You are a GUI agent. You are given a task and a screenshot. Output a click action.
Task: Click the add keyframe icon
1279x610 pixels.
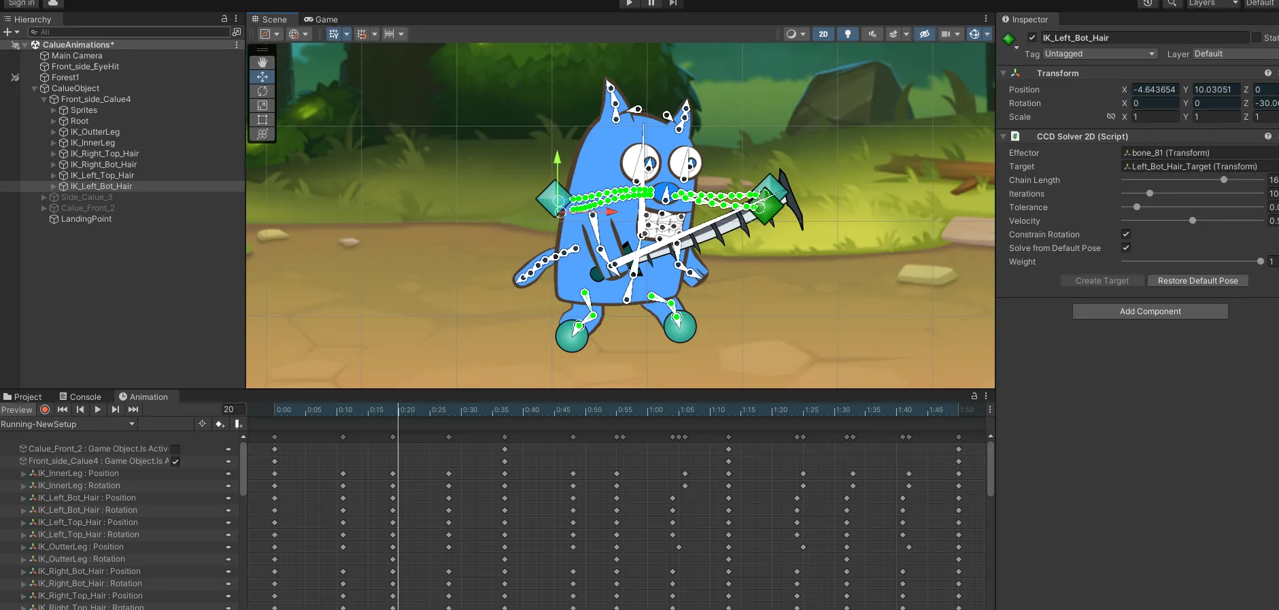220,424
